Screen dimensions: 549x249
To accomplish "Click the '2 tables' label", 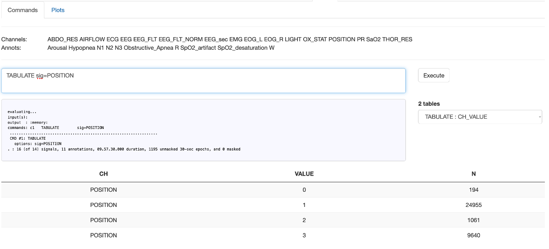I will point(429,104).
